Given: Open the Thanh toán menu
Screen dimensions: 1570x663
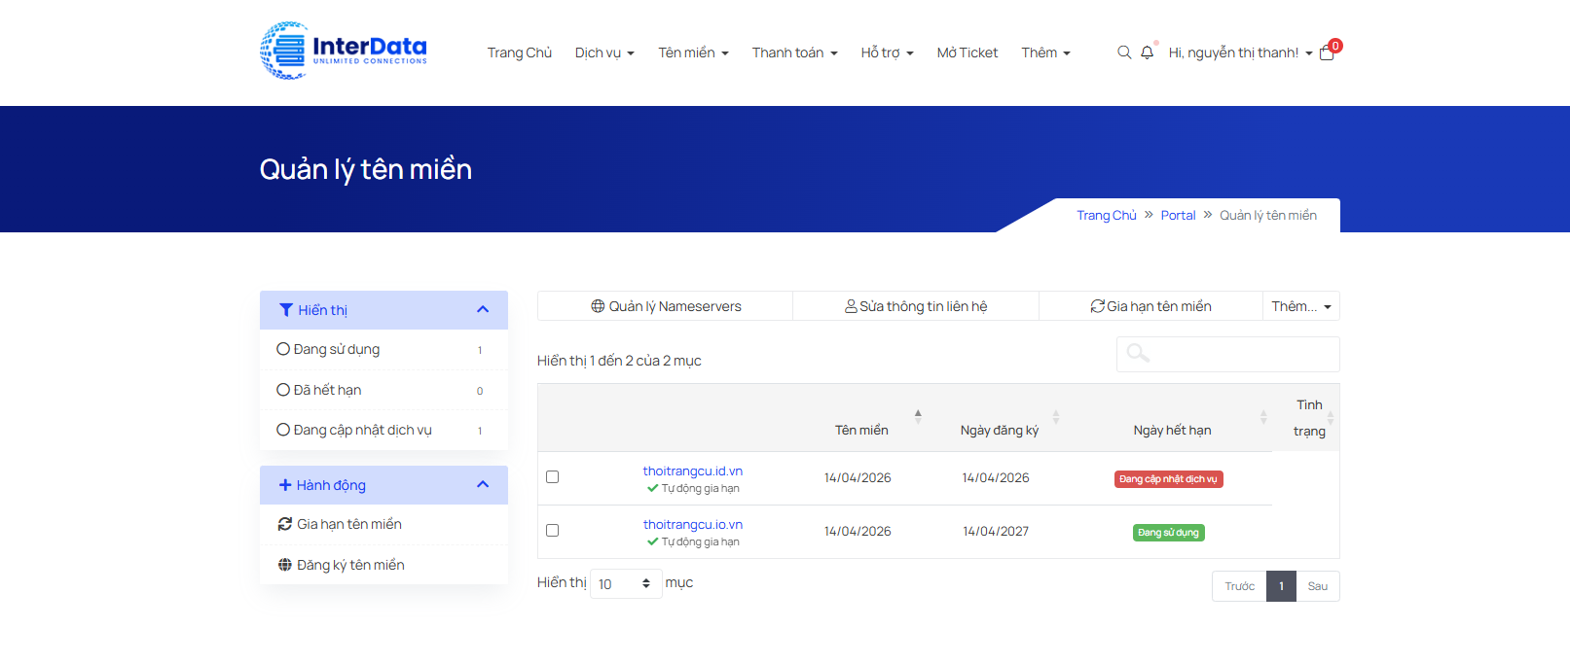Looking at the screenshot, I should [794, 52].
